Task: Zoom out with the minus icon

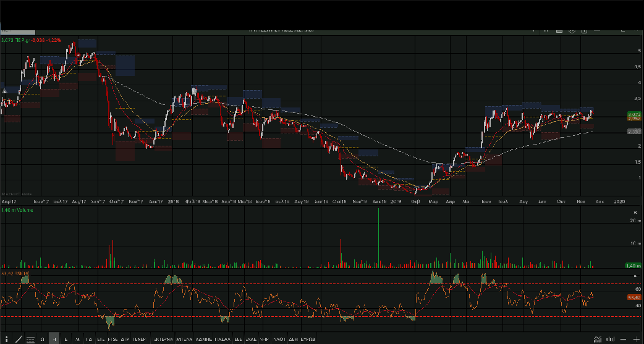Action: [623, 339]
